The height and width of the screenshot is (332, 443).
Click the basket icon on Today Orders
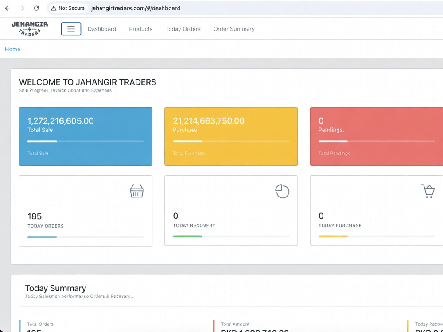[137, 191]
